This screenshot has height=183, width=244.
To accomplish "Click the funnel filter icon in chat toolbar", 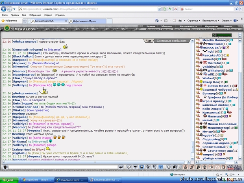I will (135, 167).
